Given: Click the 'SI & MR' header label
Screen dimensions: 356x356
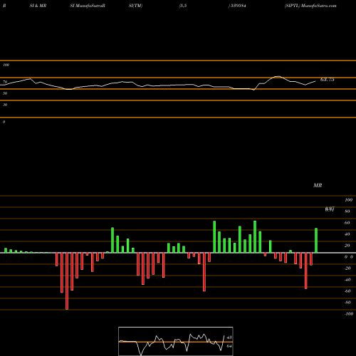Looking at the screenshot, I should (38, 6).
